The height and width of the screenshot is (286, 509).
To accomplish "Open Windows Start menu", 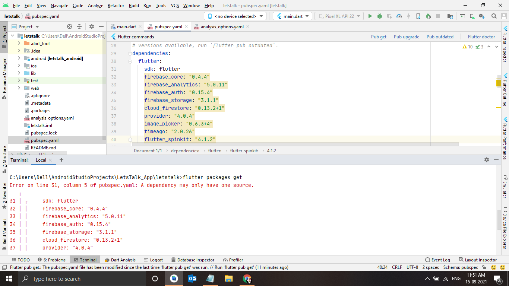I will (x=9, y=279).
